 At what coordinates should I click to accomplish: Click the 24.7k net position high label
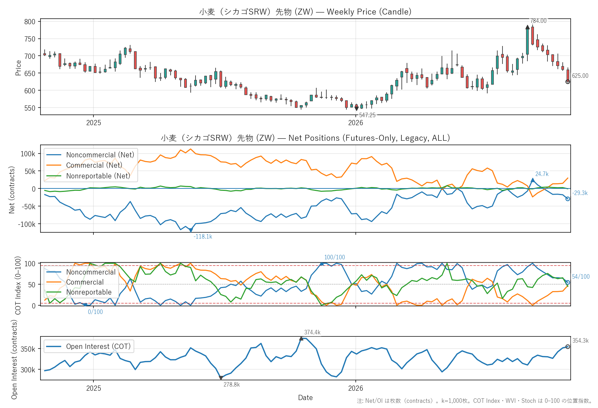(x=542, y=174)
